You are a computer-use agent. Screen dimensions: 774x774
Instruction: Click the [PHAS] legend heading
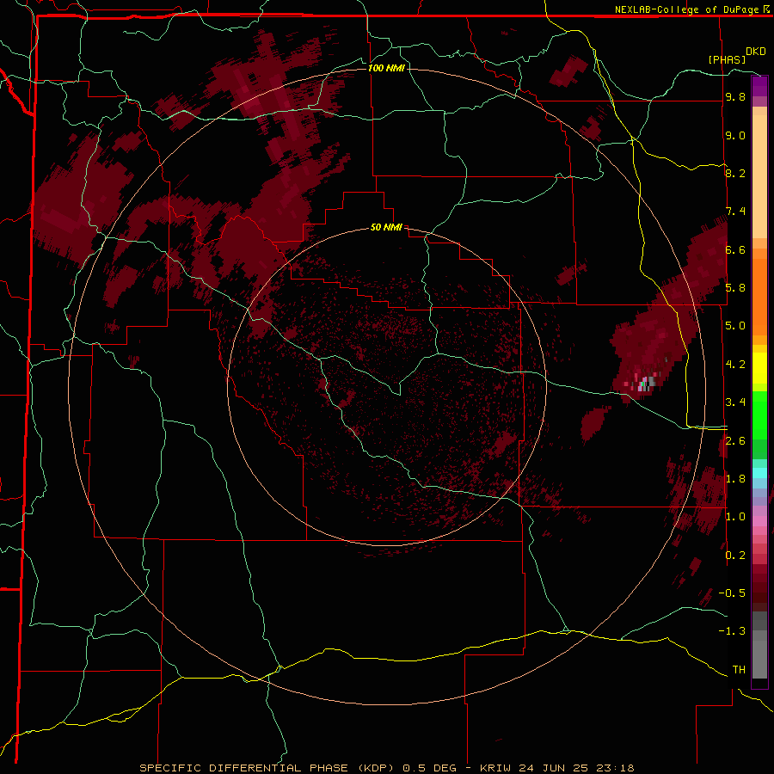[x=727, y=59]
